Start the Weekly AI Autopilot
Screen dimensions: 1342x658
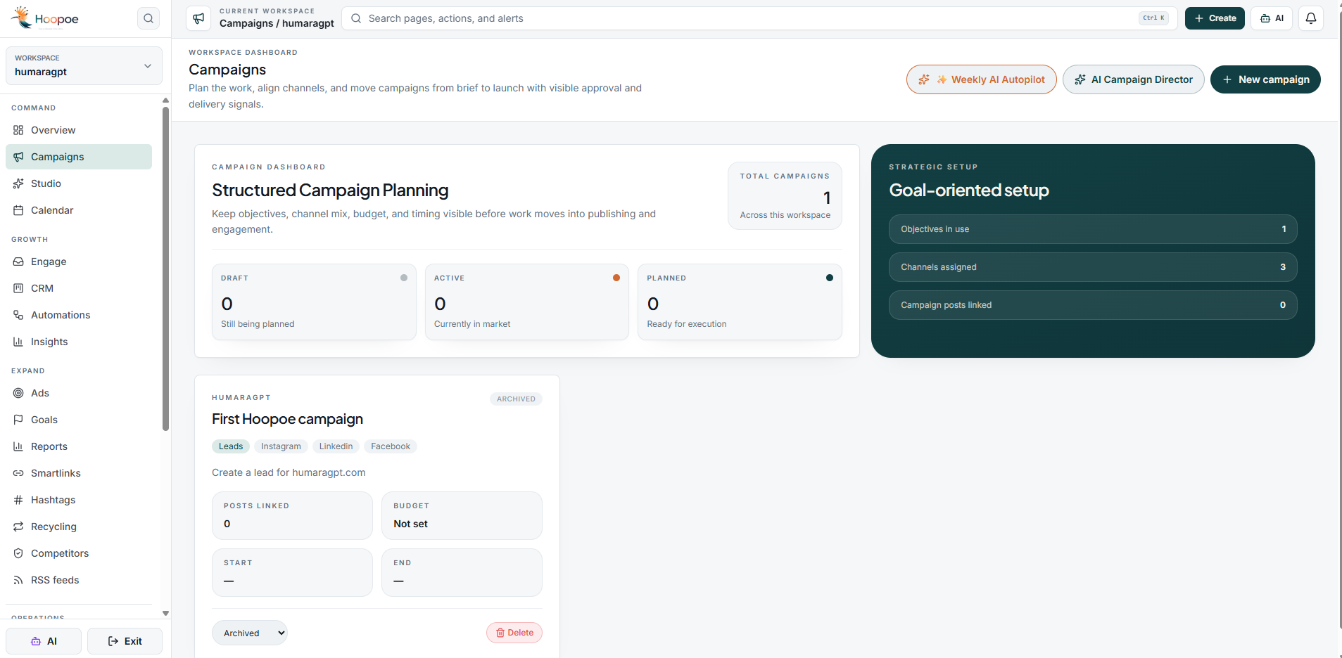click(x=982, y=79)
